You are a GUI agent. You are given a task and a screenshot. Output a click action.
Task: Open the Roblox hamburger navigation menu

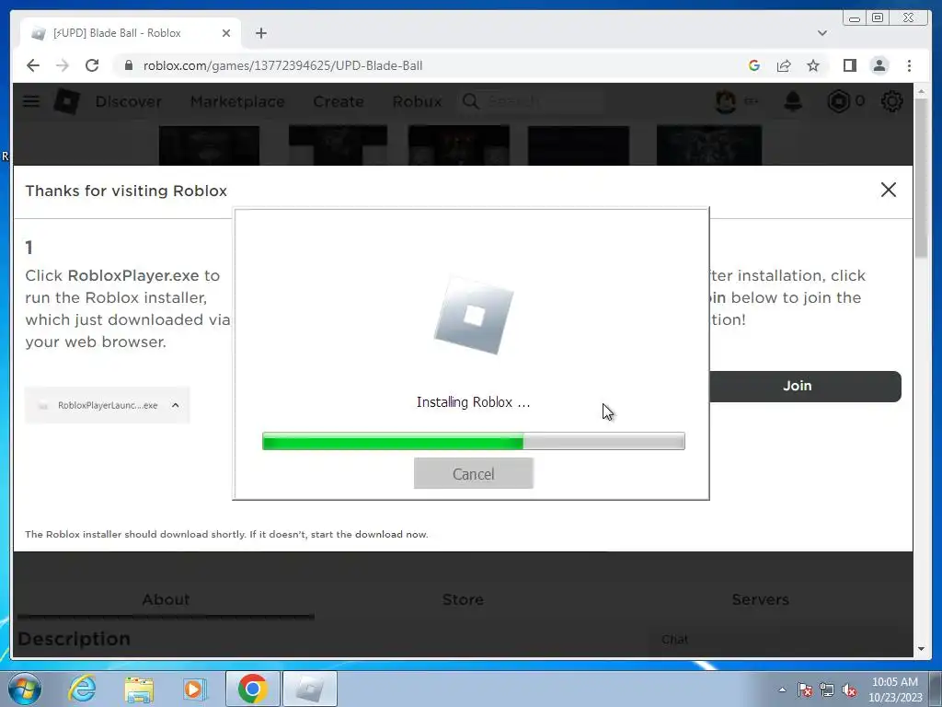pos(31,101)
